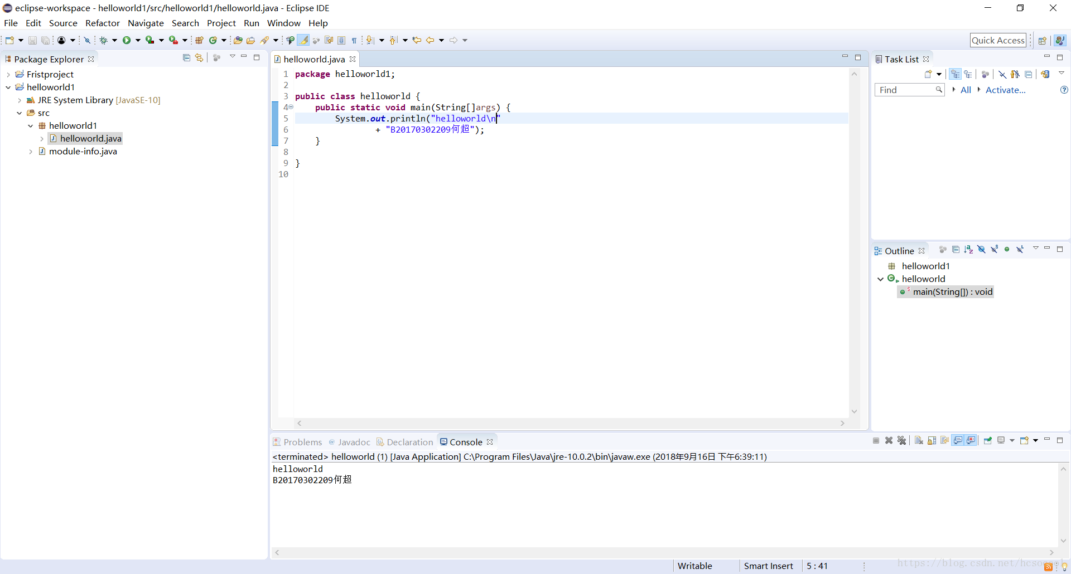The width and height of the screenshot is (1071, 574).
Task: Select main(String[]) : void in Outline
Action: (x=946, y=292)
